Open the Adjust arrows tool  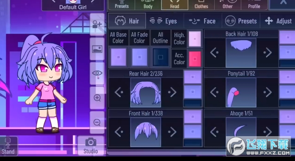(278, 21)
